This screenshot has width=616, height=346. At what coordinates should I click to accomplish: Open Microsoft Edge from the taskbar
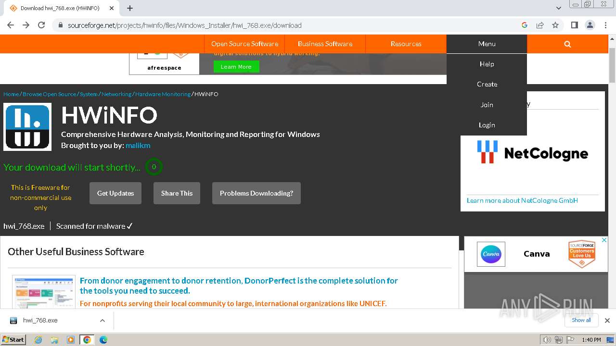click(103, 340)
